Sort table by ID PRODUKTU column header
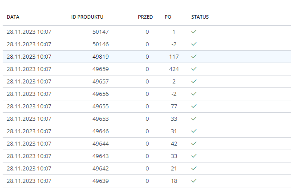Viewport: 291px width, 190px height. (x=87, y=17)
